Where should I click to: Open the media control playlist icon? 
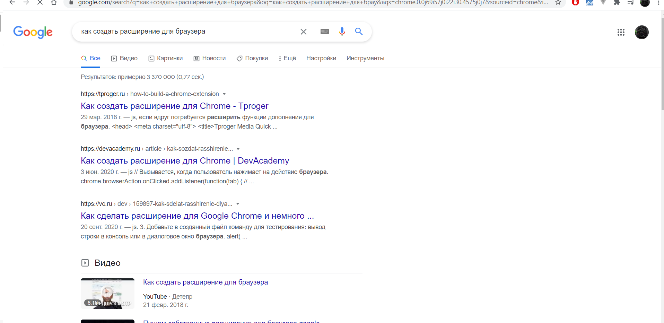click(x=631, y=2)
